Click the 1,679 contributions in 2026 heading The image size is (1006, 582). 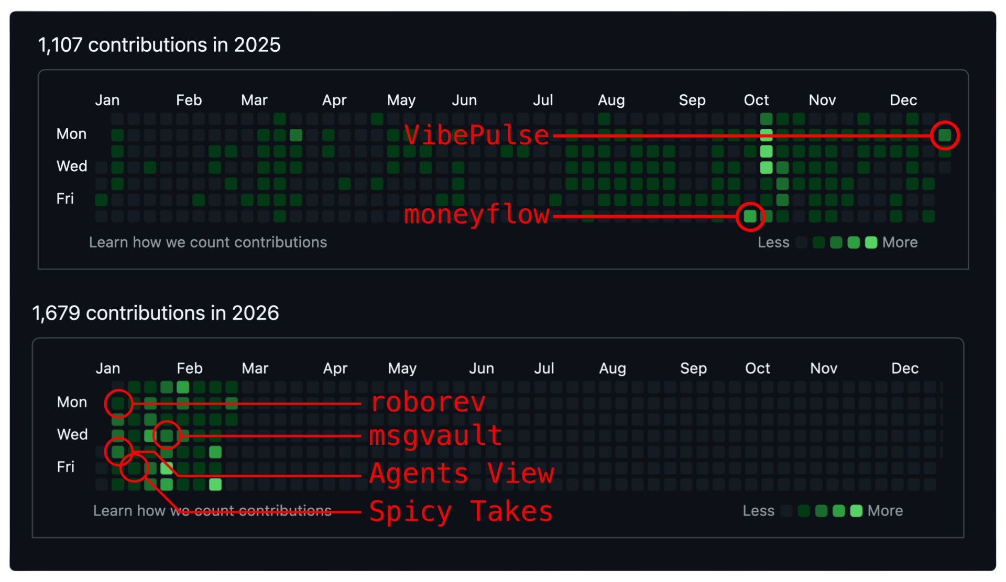pyautogui.click(x=156, y=313)
